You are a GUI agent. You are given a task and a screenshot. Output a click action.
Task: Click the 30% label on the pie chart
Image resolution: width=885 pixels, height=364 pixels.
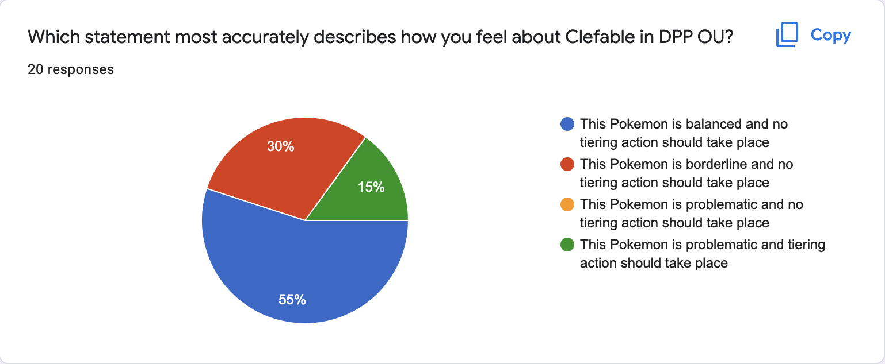click(280, 146)
